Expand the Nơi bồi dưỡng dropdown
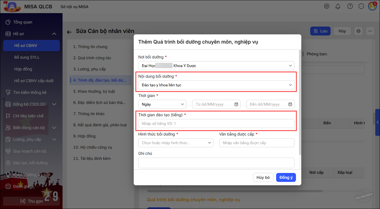This screenshot has height=209, width=380. click(x=290, y=66)
